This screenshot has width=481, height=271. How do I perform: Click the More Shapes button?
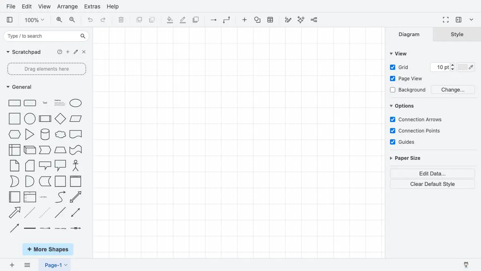click(48, 249)
